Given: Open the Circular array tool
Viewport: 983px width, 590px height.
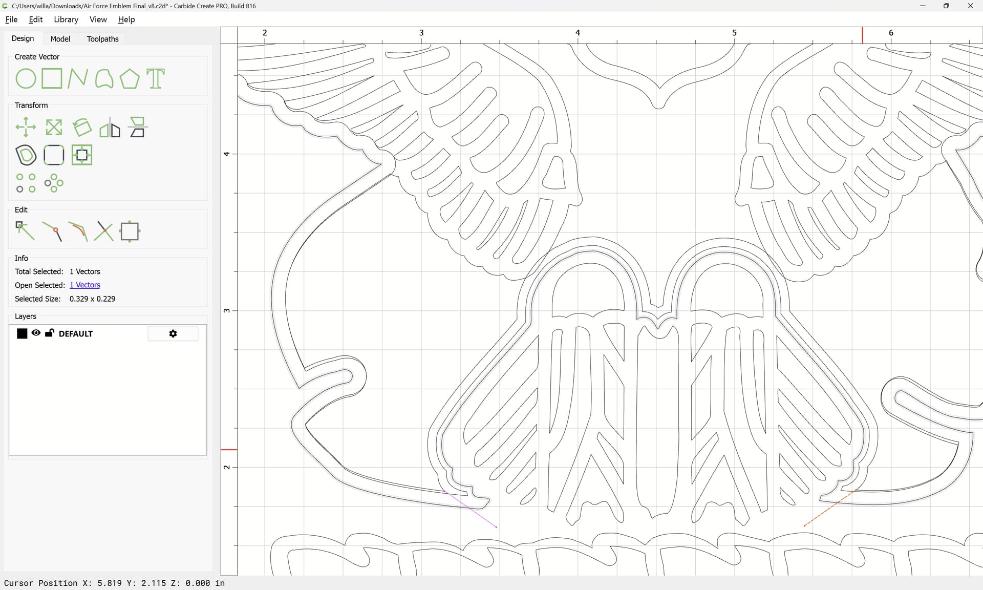Looking at the screenshot, I should (x=54, y=183).
